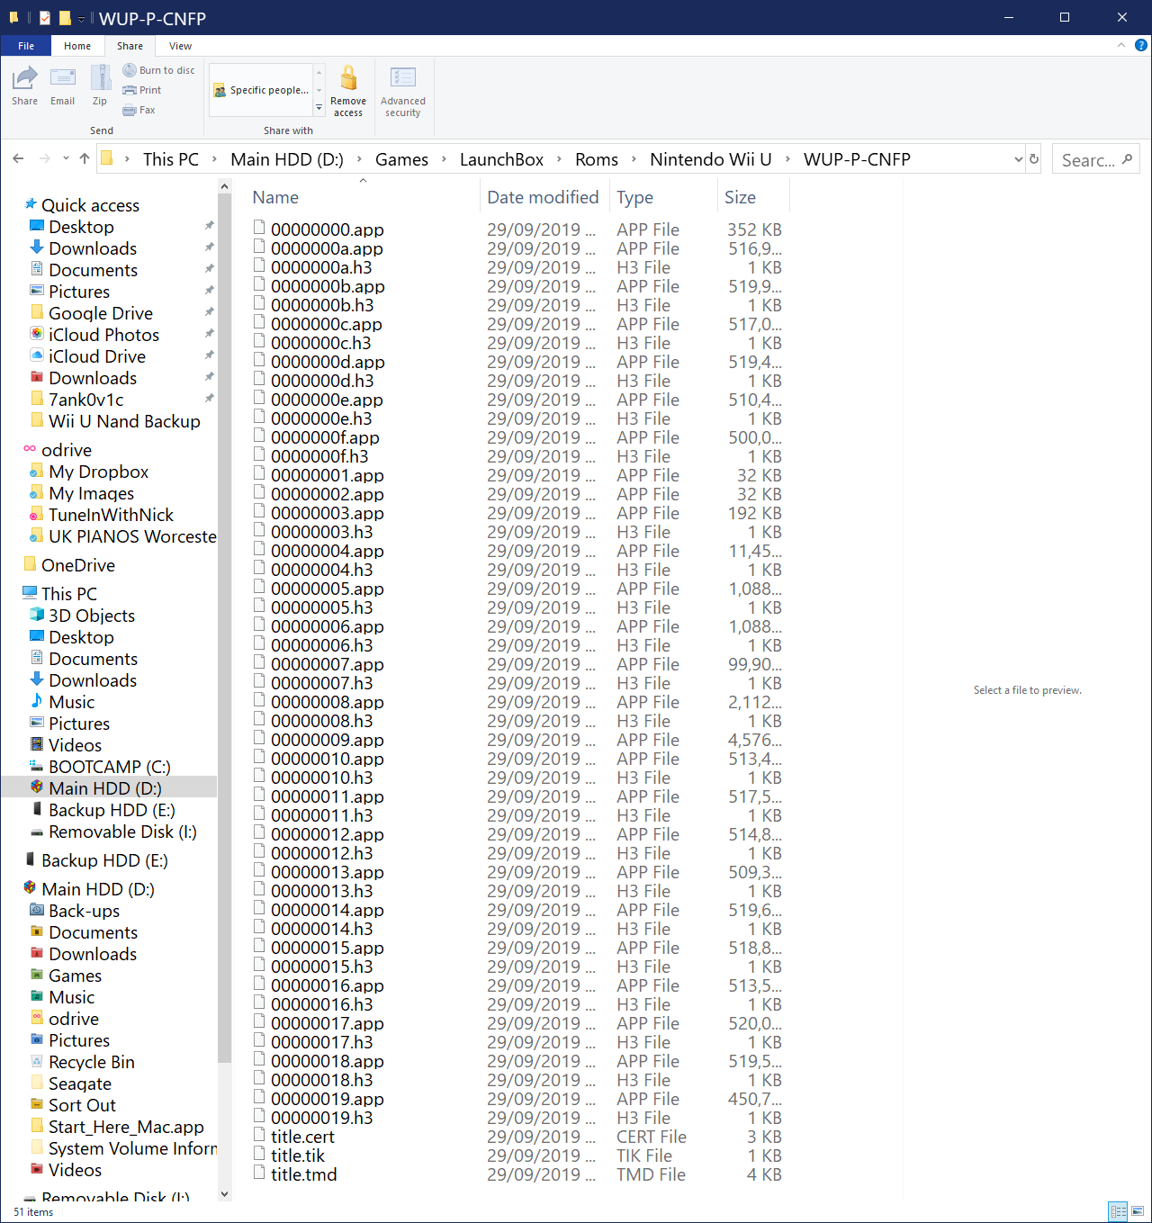Viewport: 1152px width, 1223px height.
Task: Click navigation pane scroll down arrow
Action: (224, 1194)
